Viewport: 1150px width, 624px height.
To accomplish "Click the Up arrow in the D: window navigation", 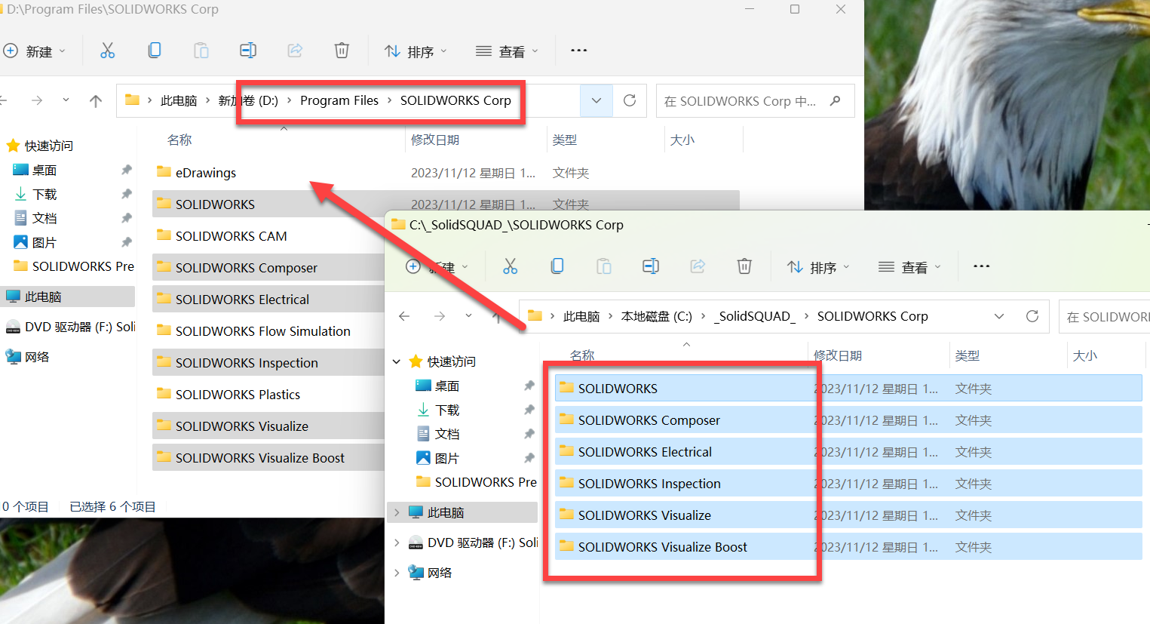I will tap(96, 101).
